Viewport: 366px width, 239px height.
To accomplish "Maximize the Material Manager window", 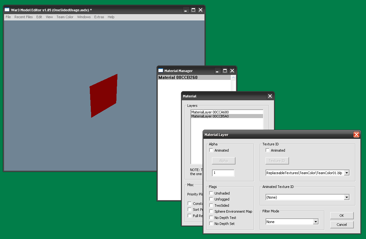I will tap(225, 70).
